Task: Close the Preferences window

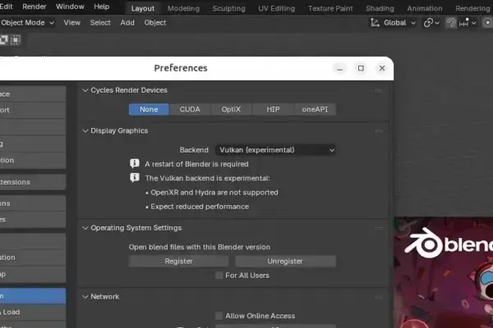Action: tap(382, 68)
